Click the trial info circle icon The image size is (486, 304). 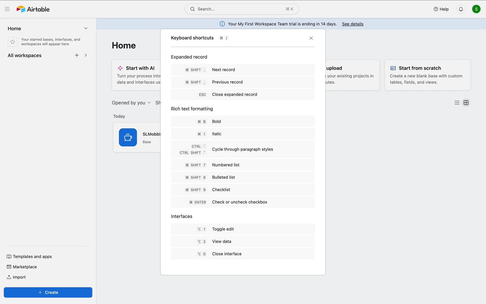pos(222,24)
